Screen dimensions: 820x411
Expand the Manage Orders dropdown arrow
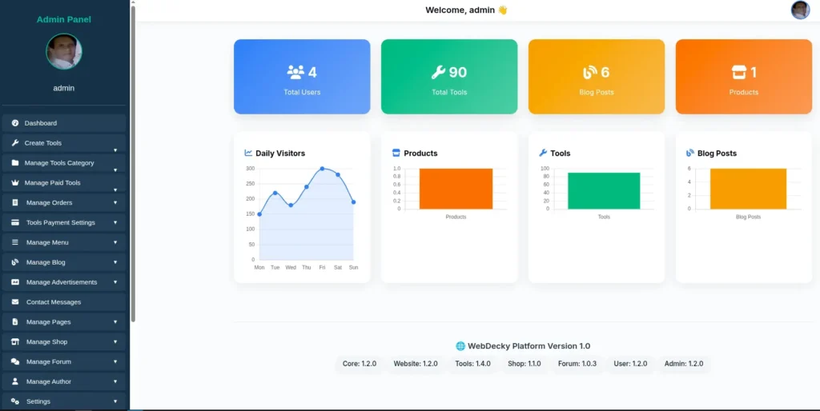[x=115, y=202]
